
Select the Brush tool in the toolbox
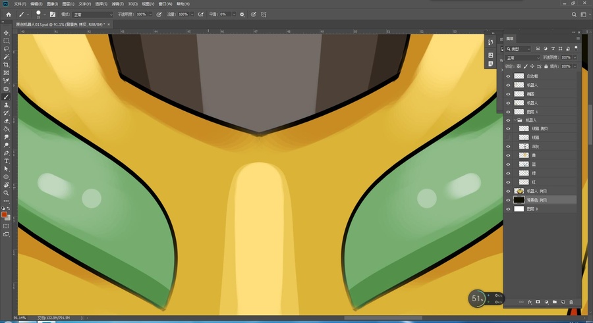click(x=6, y=97)
